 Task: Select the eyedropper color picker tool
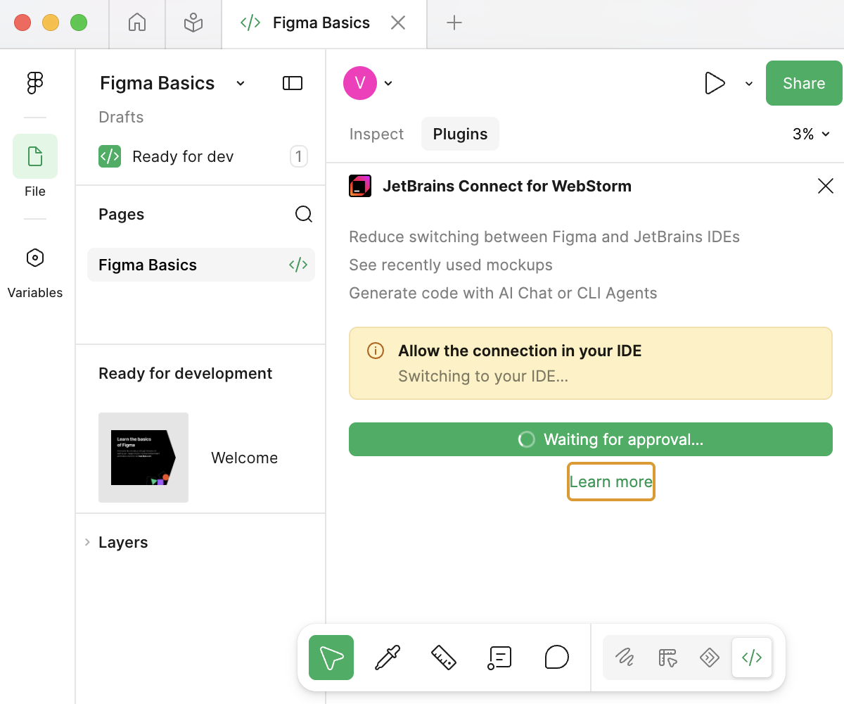click(x=388, y=658)
